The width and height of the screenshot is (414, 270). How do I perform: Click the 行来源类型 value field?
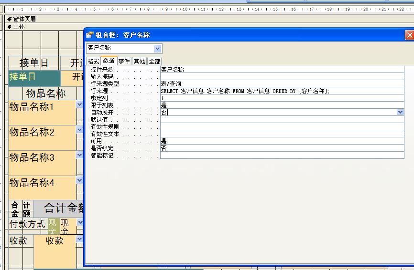[282, 84]
